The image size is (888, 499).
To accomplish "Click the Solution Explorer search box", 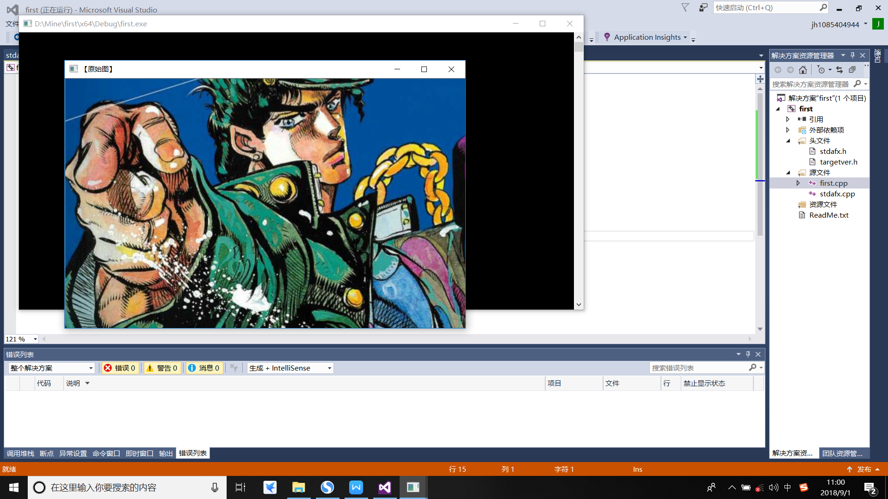I will pos(811,84).
